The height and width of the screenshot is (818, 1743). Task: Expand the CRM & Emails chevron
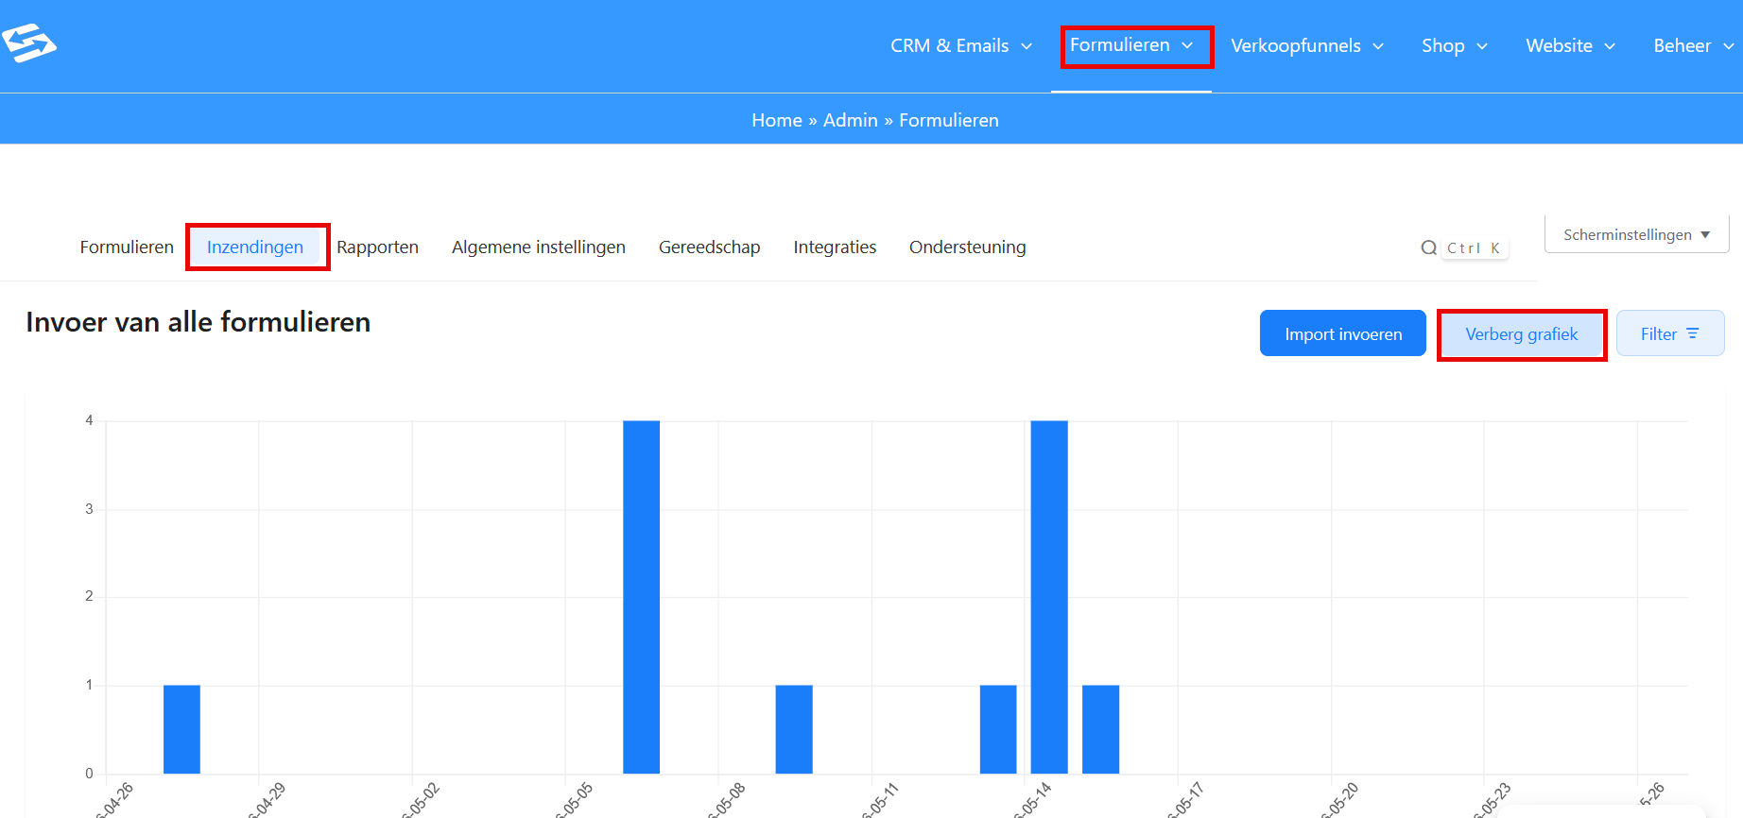click(1027, 46)
